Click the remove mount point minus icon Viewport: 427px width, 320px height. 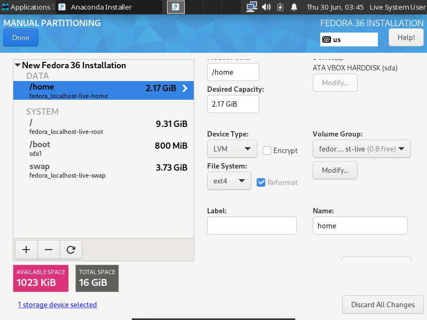click(x=49, y=250)
